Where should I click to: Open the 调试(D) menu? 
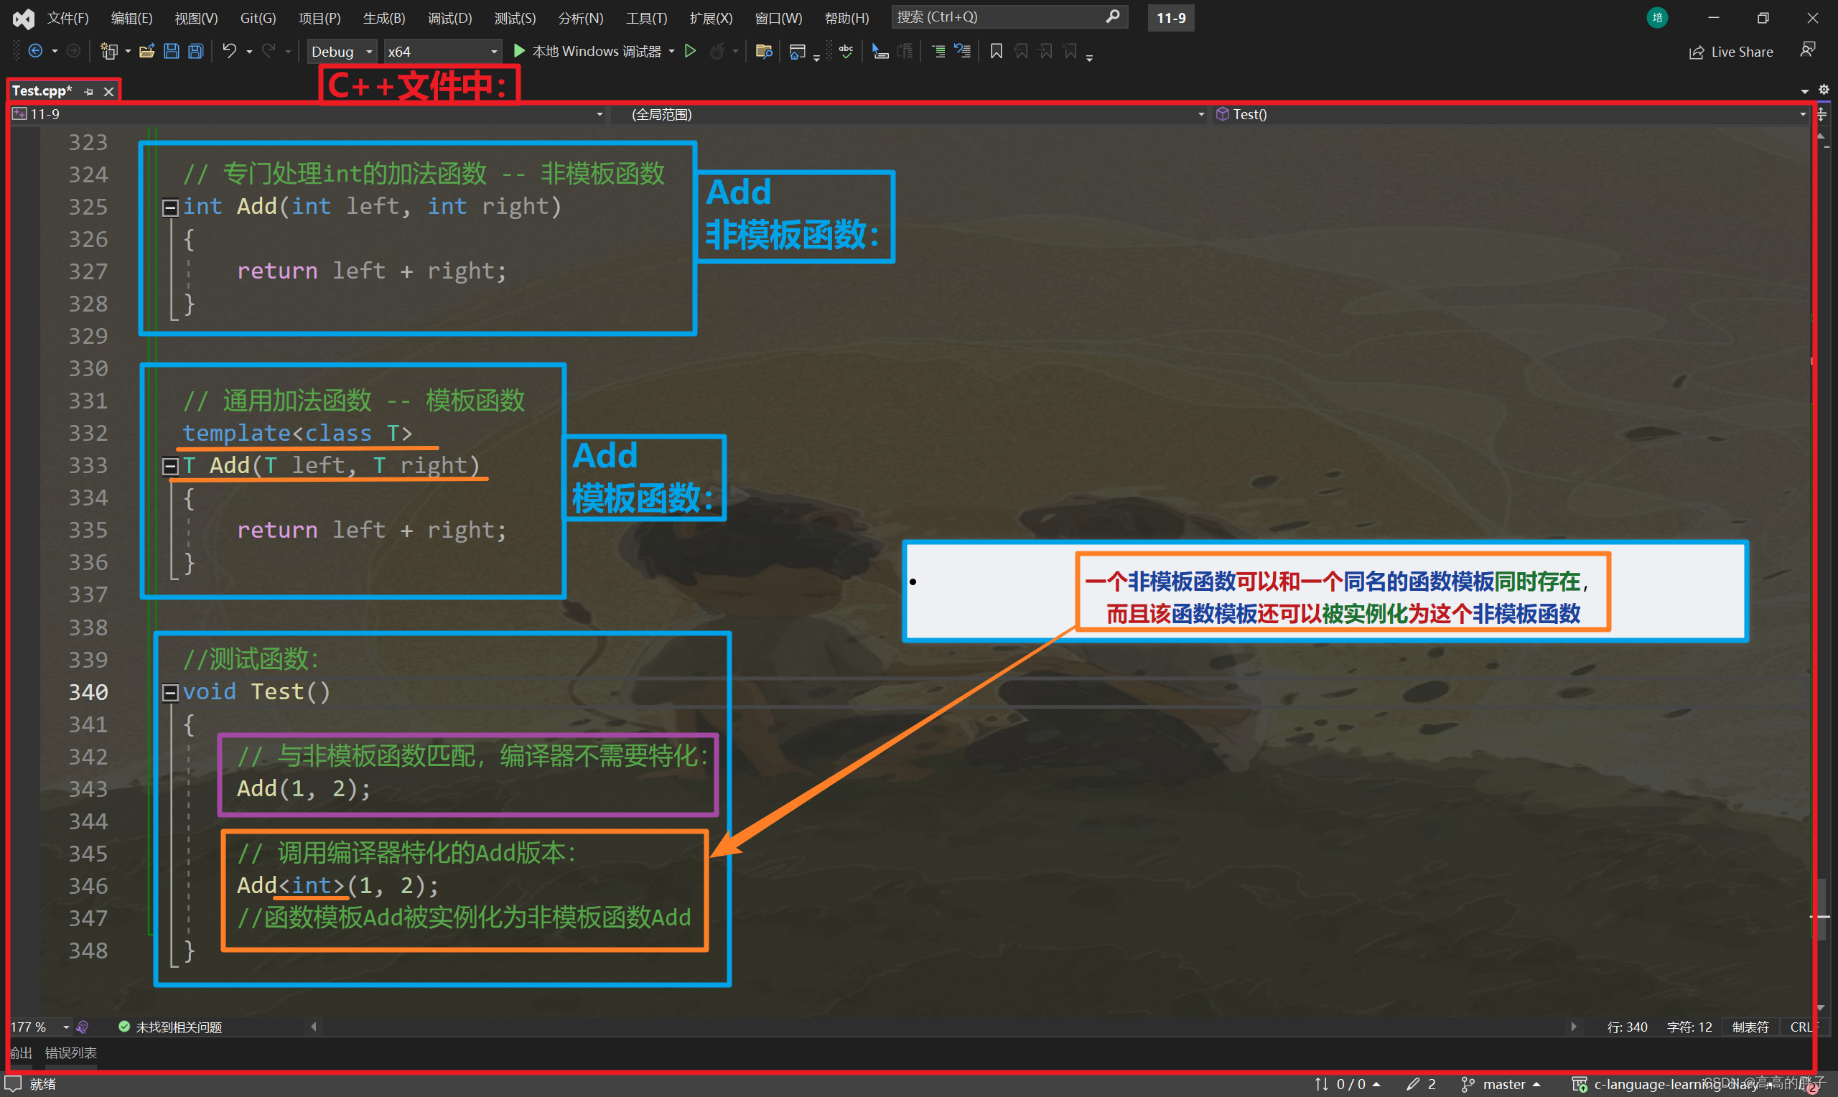[449, 18]
